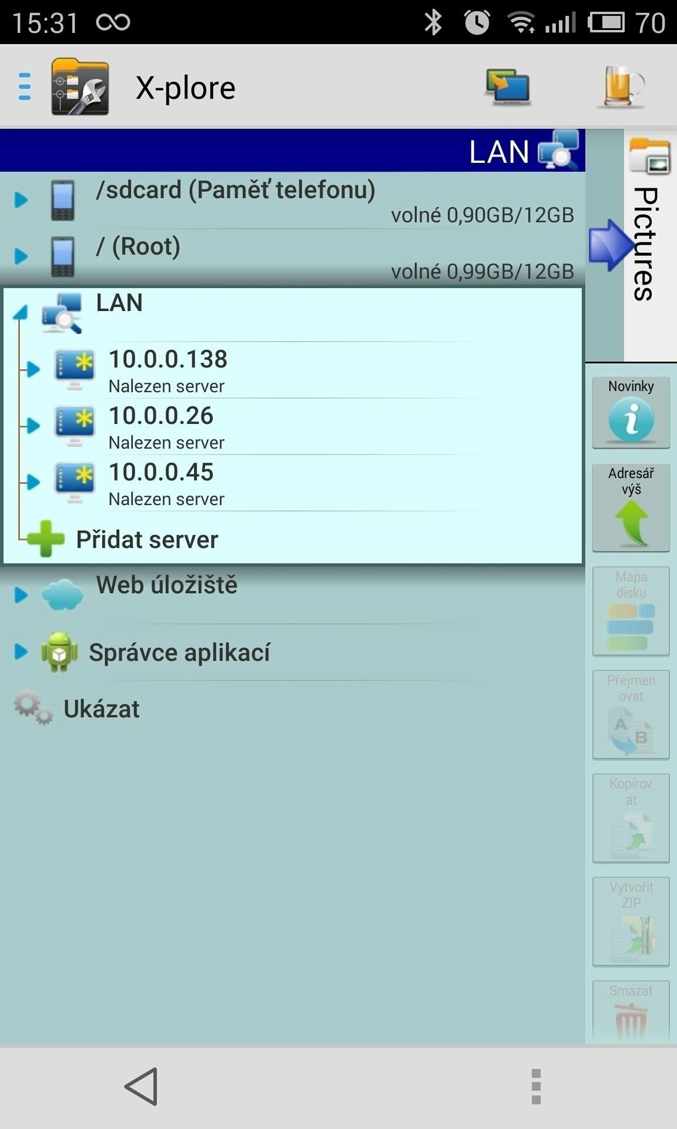Viewport: 677px width, 1129px height.
Task: Open Novinky info button
Action: [x=631, y=412]
